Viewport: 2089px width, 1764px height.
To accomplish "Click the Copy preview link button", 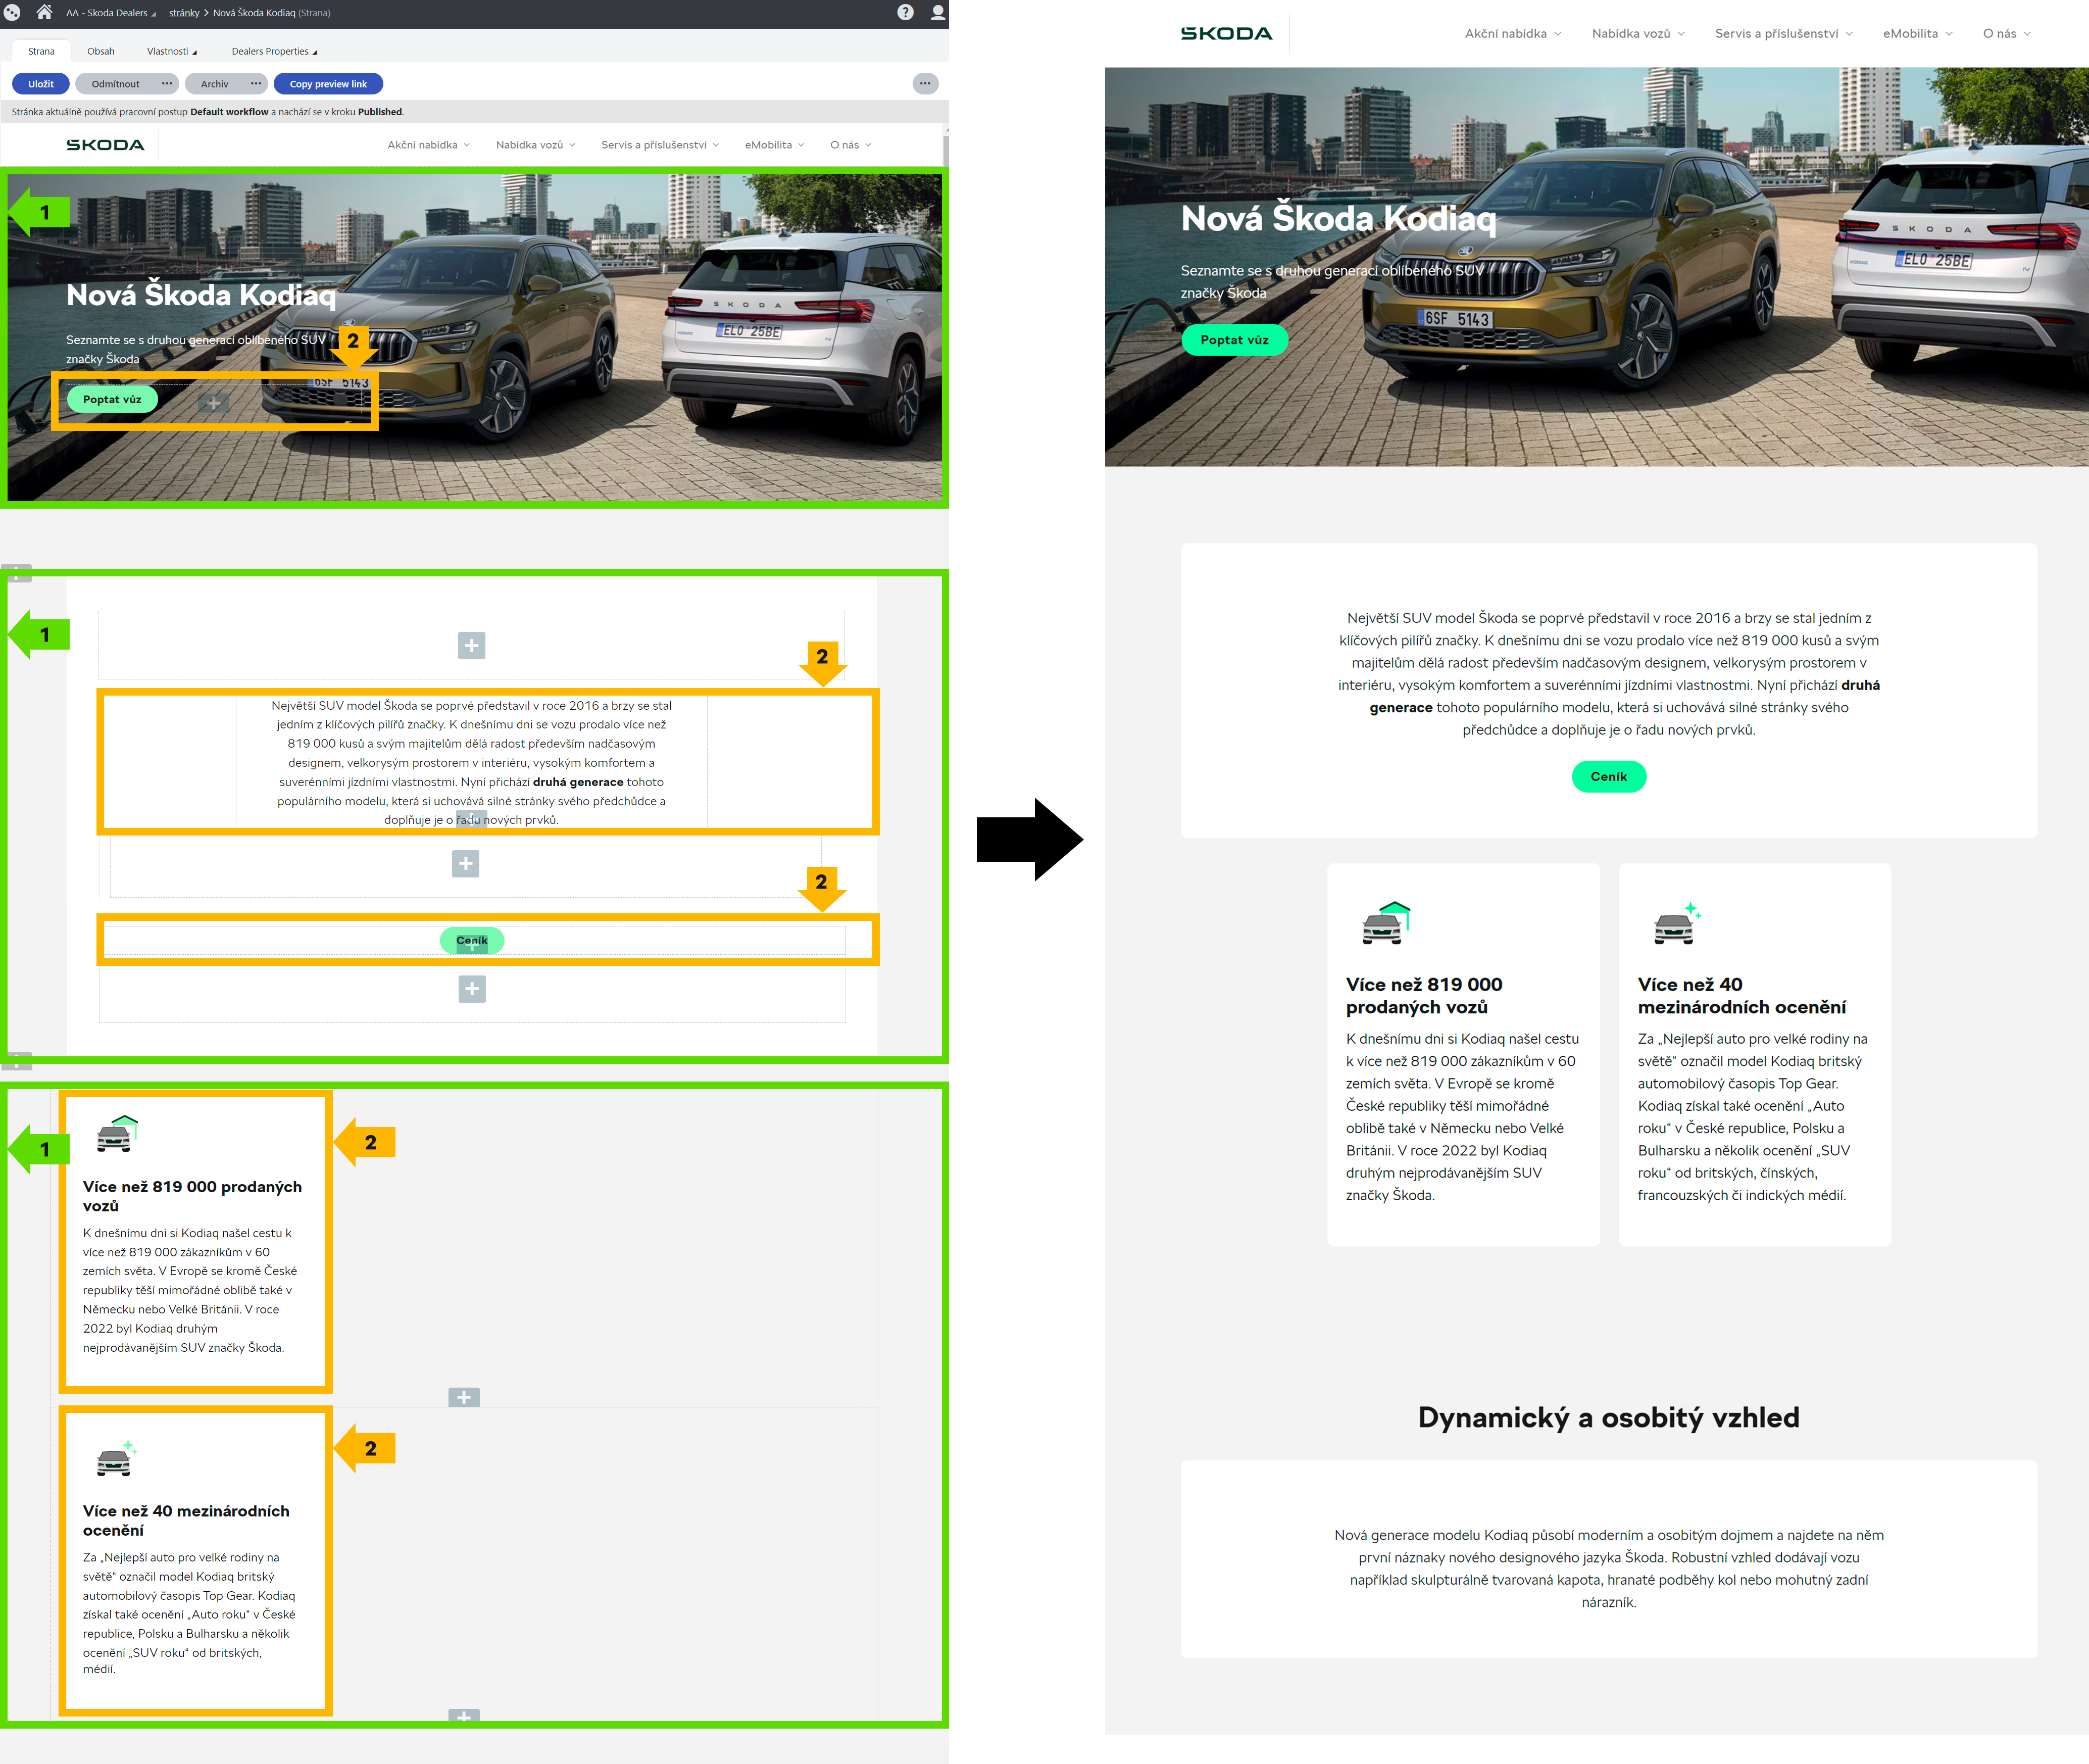I will 328,84.
